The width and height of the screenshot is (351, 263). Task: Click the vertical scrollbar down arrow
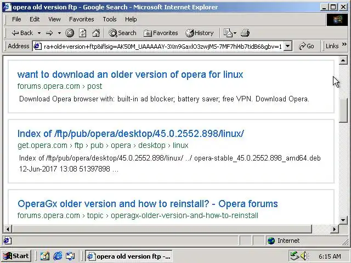point(343,220)
